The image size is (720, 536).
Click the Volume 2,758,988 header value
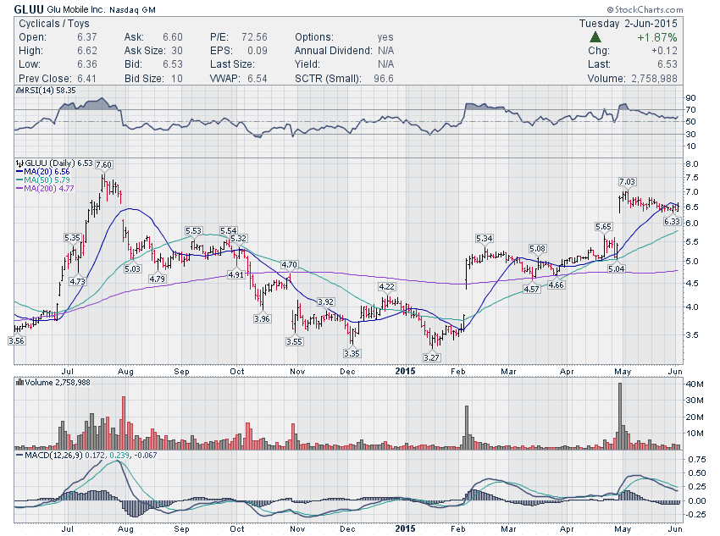coord(654,79)
